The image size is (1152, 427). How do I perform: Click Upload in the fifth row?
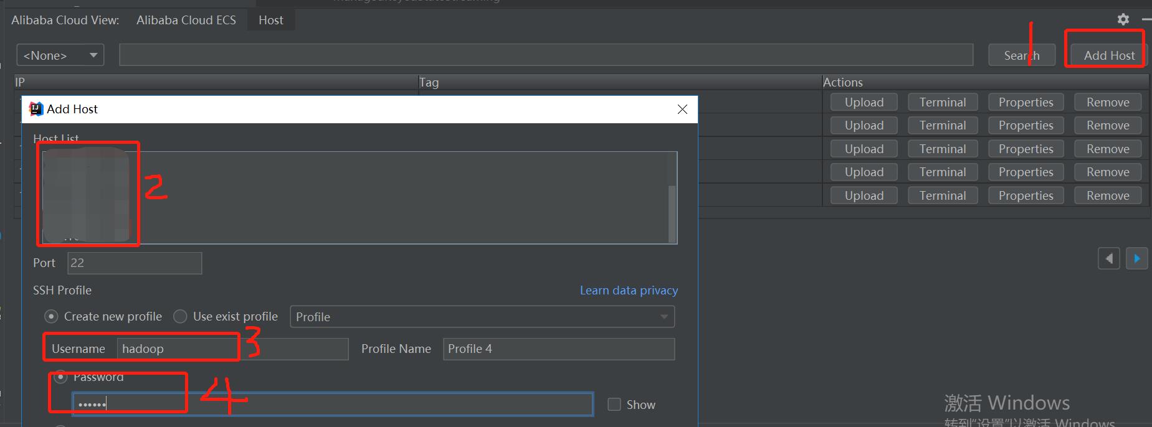pos(864,195)
